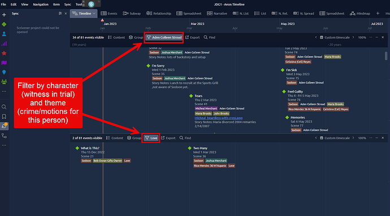Image resolution: width=390 pixels, height=216 pixels.
Task: Select the Tears event on timeline
Action: click(198, 96)
